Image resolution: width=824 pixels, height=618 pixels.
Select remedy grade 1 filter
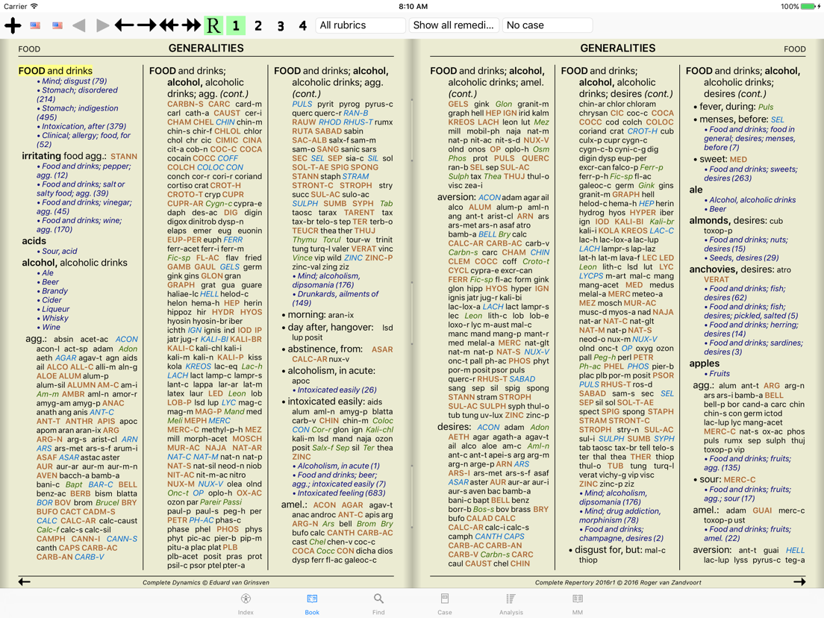[236, 25]
